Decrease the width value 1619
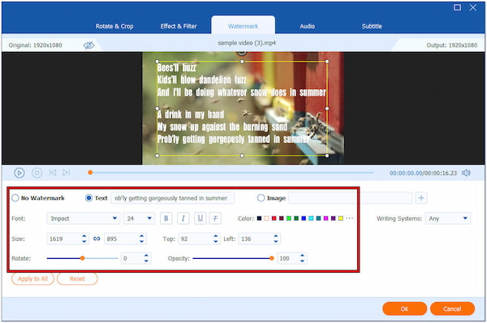 tap(84, 241)
